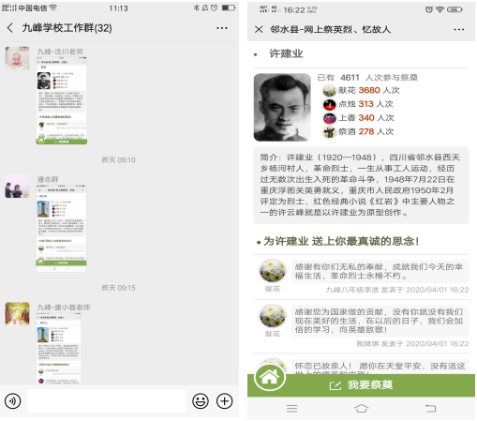477x421 pixels.
Task: Tap sender name 潘志群
Action: click(x=48, y=179)
